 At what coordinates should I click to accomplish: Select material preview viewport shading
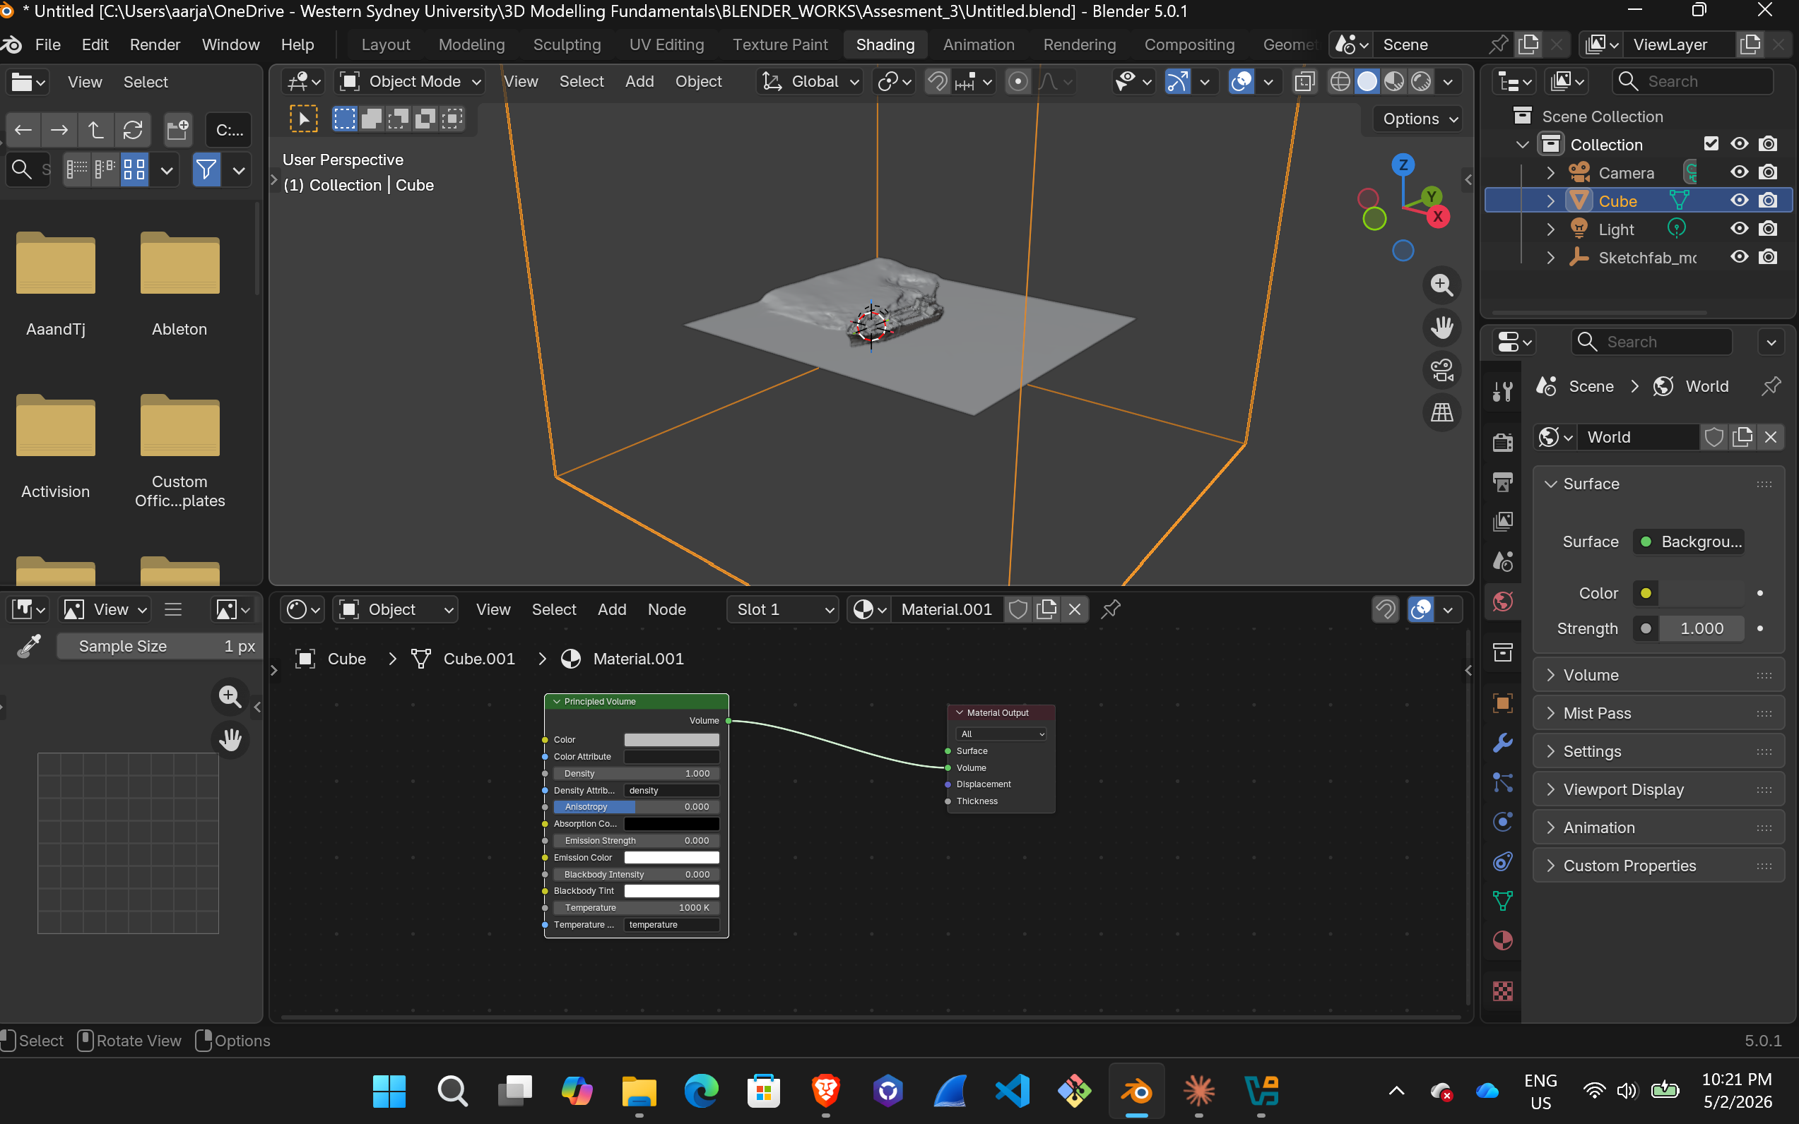coord(1393,81)
